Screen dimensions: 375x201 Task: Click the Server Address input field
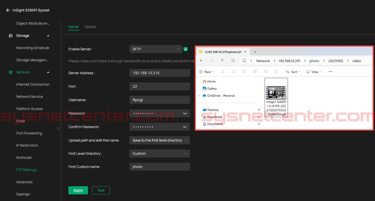tap(159, 73)
